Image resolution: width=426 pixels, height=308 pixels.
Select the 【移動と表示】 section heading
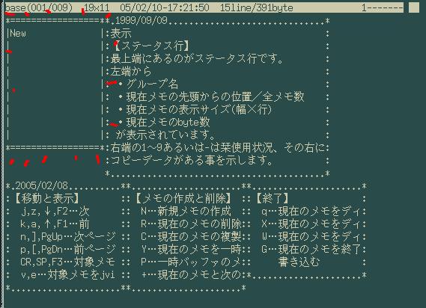point(46,198)
